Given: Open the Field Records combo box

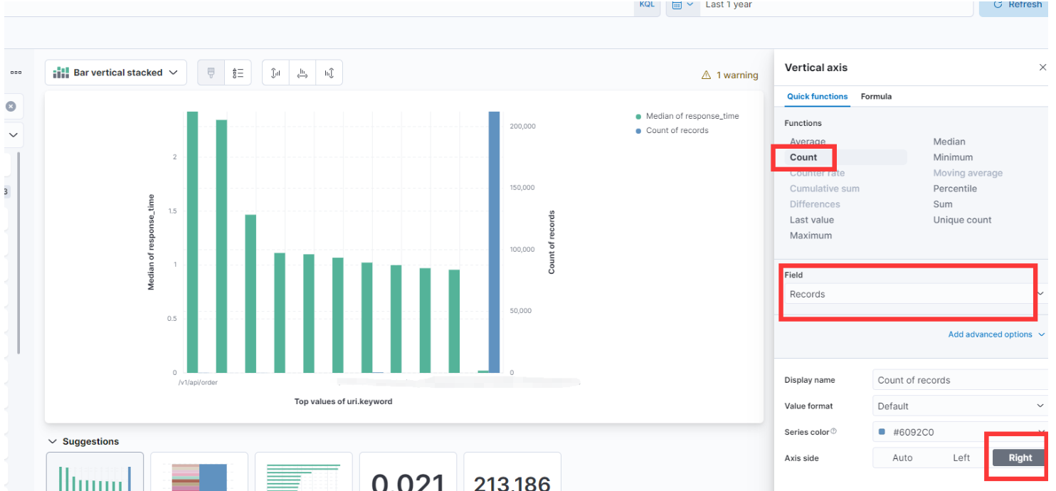Looking at the screenshot, I should (914, 294).
